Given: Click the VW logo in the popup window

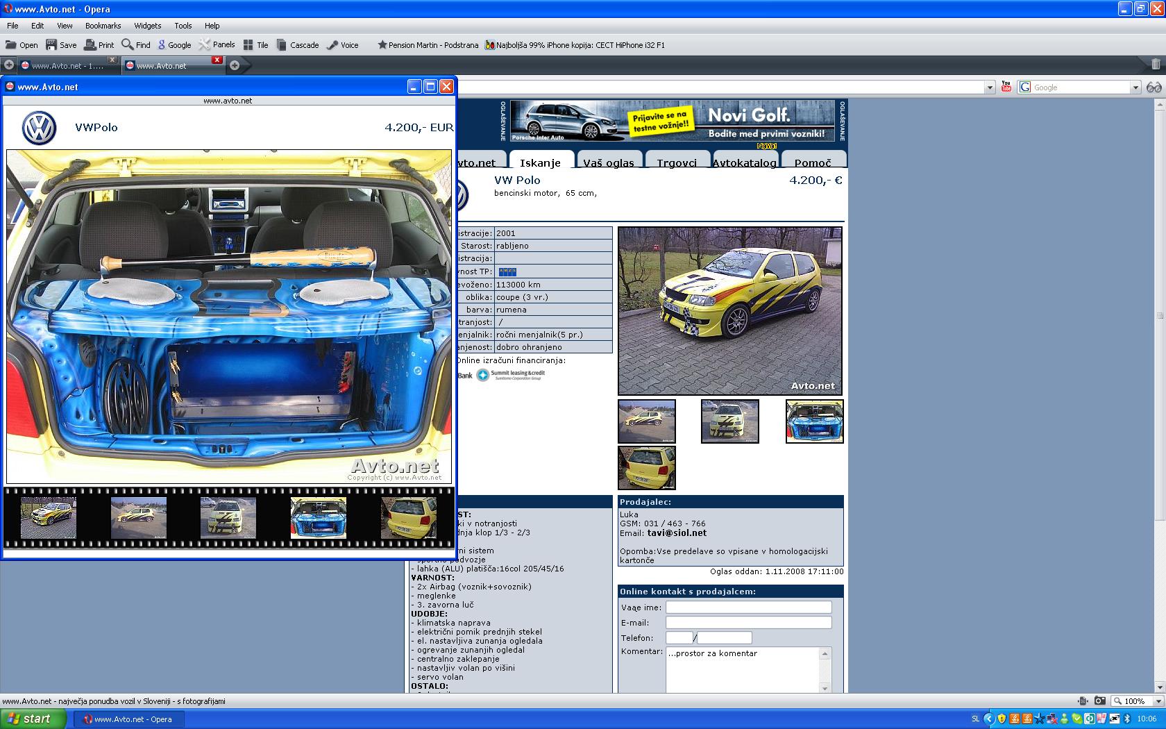Looking at the screenshot, I should 39,128.
